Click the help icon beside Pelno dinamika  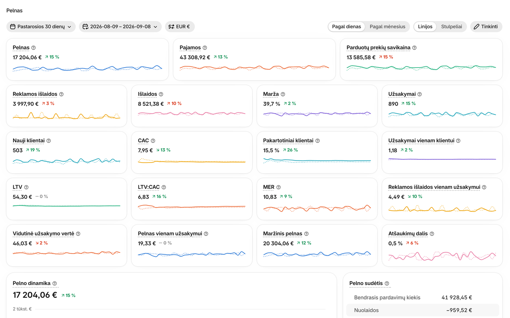click(55, 283)
